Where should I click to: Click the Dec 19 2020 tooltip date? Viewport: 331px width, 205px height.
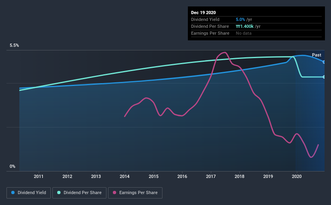click(x=203, y=12)
